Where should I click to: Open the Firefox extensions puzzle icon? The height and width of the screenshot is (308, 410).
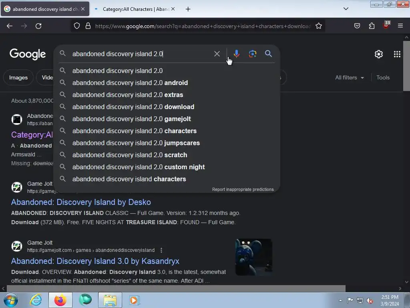[372, 26]
